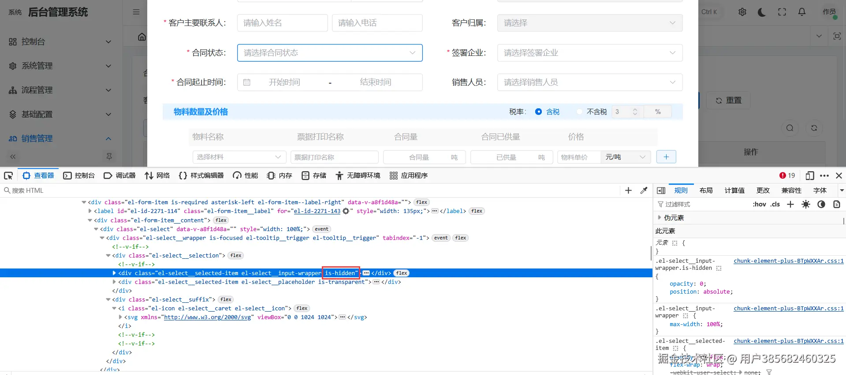Screen dimensions: 846x375
Task: Click the notification bell icon
Action: pos(802,12)
